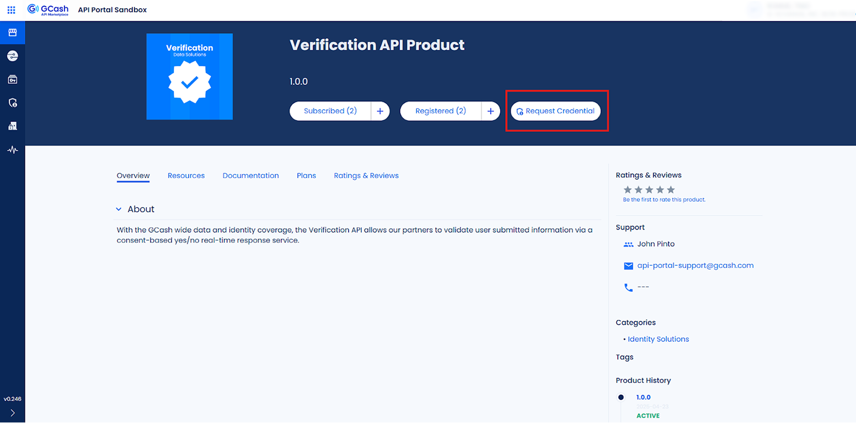Screen dimensions: 856x423
Task: Open the Identity Solutions category link
Action: [x=659, y=339]
